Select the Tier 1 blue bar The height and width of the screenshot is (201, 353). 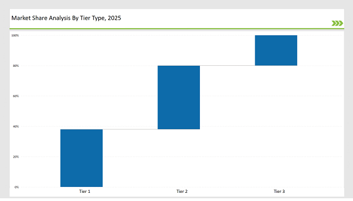click(81, 158)
